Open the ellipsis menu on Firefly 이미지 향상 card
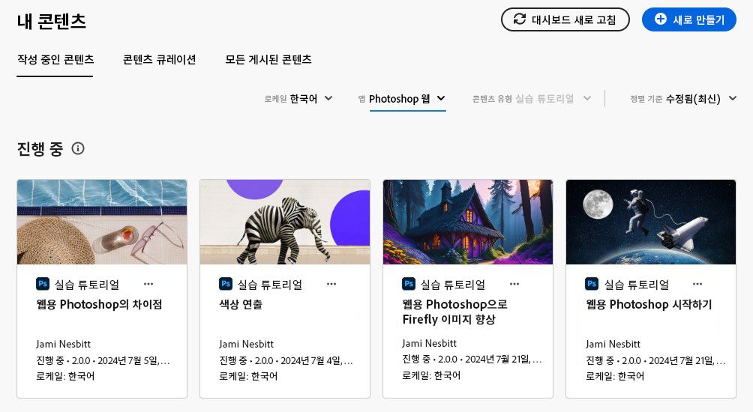Image resolution: width=753 pixels, height=412 pixels. 514,284
